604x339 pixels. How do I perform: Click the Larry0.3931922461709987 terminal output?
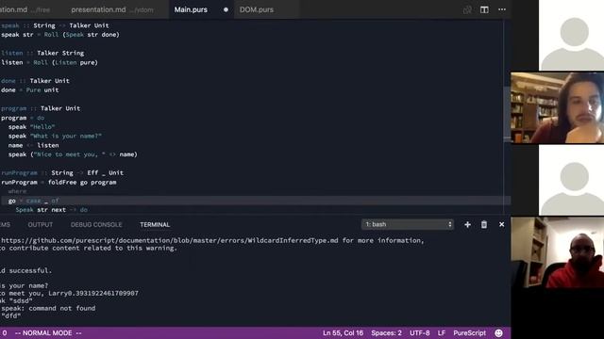tap(93, 293)
